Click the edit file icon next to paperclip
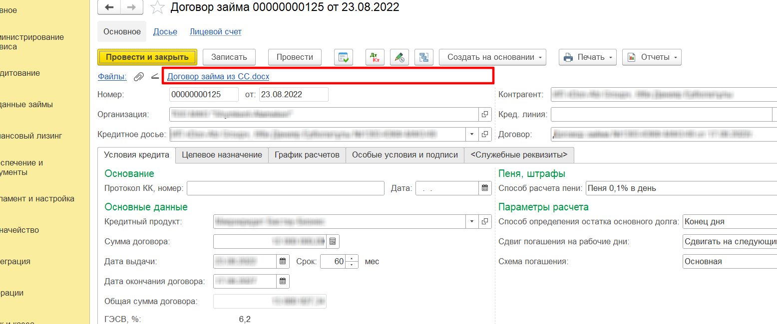 click(154, 77)
